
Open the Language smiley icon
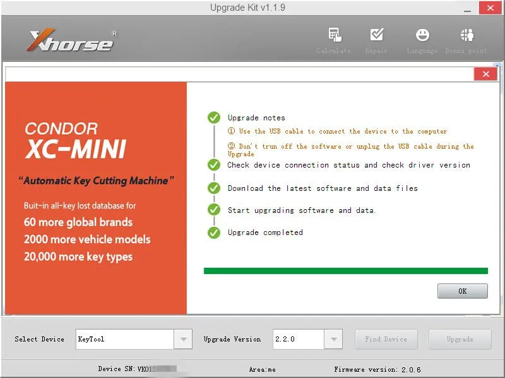coord(422,35)
